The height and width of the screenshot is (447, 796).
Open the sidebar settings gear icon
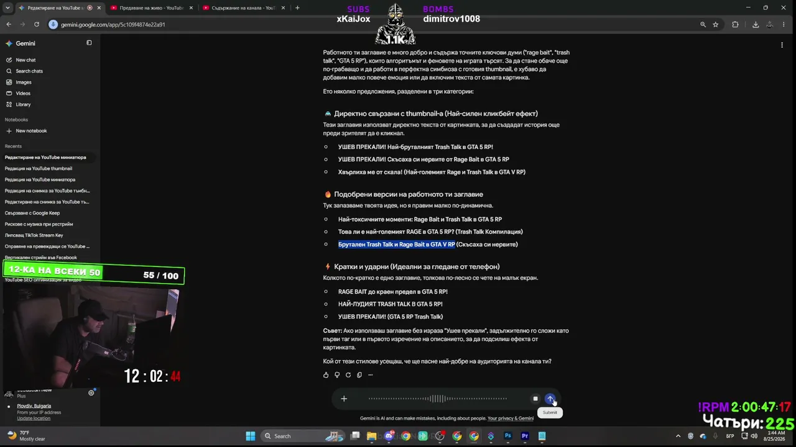pyautogui.click(x=91, y=393)
